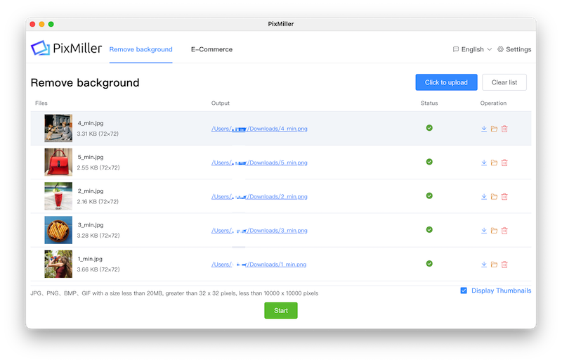Open output folder for 1_min.jpg
This screenshot has width=562, height=363.
pos(494,265)
